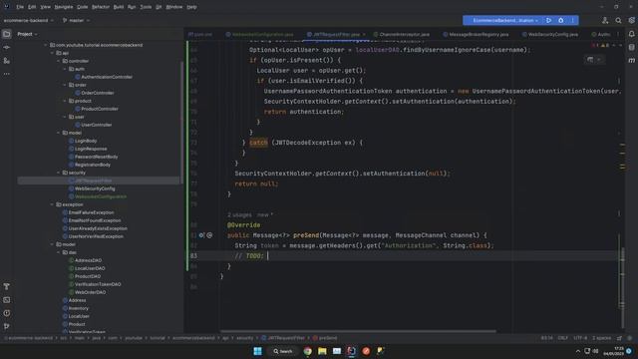The height and width of the screenshot is (359, 638).
Task: Open the Project view selector dropdown
Action: coord(27,34)
